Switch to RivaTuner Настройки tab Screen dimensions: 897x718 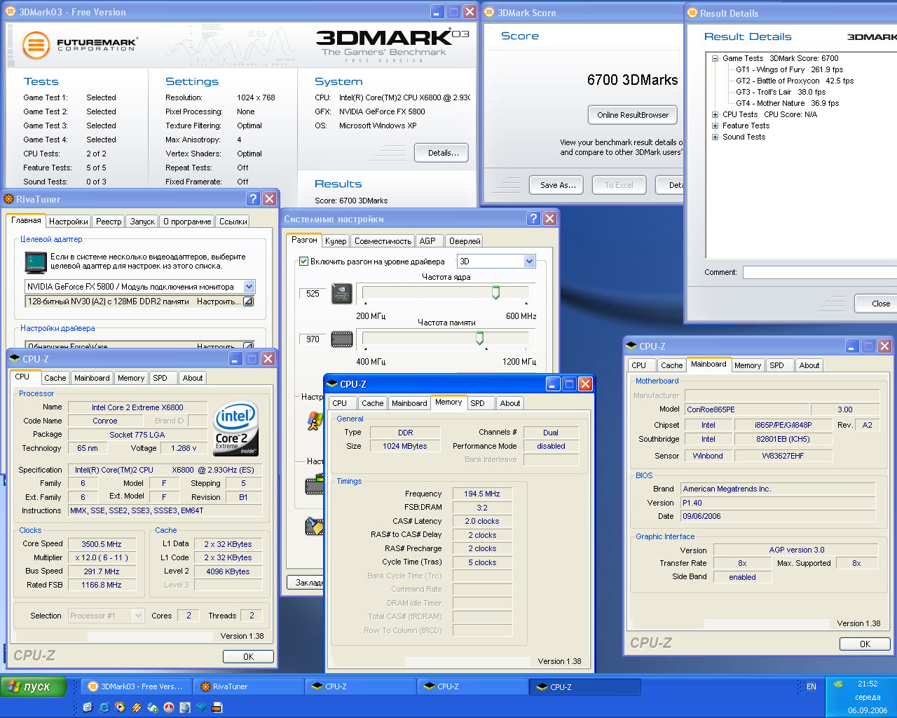coord(69,222)
